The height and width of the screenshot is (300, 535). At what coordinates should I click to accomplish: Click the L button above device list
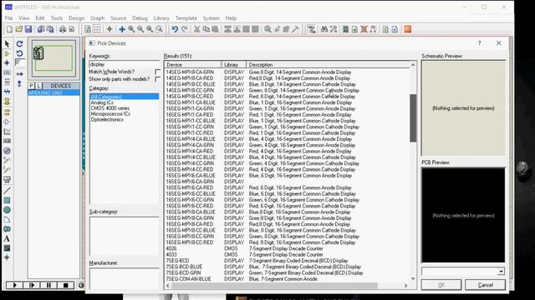click(38, 86)
